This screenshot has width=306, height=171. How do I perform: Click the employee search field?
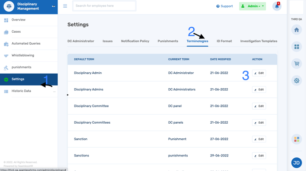click(104, 6)
